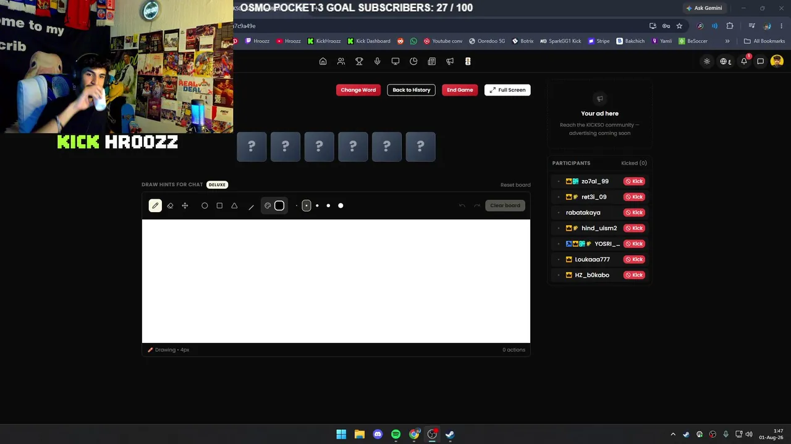
Task: Open the community people icon
Action: pos(341,61)
